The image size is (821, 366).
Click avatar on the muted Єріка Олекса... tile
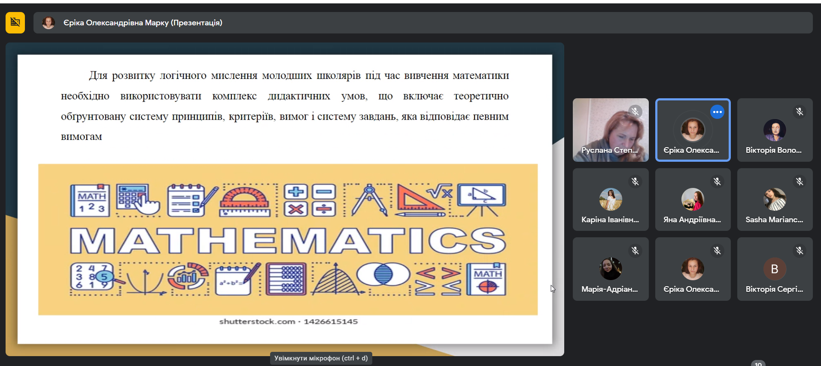click(693, 269)
